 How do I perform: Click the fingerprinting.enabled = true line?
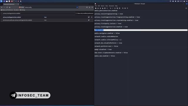click(x=117, y=17)
